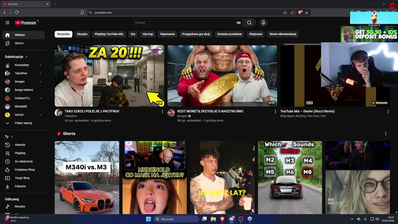Open Twoje filmy
Screen dimensions: 398x224
[x=24, y=178]
